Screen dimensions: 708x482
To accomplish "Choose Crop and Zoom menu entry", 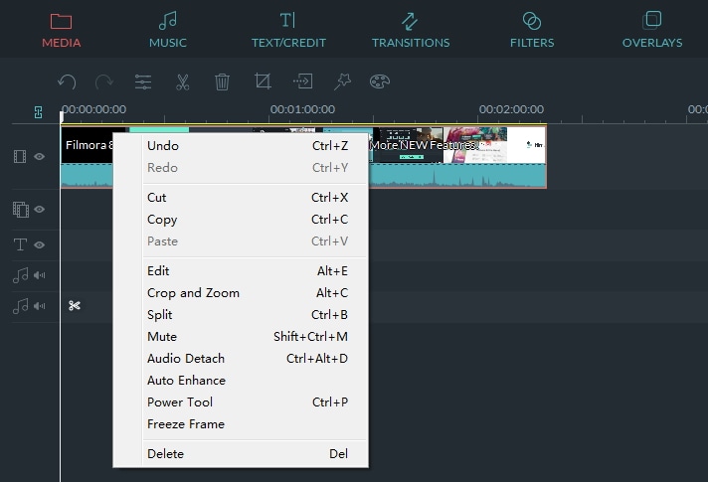I will coord(193,293).
